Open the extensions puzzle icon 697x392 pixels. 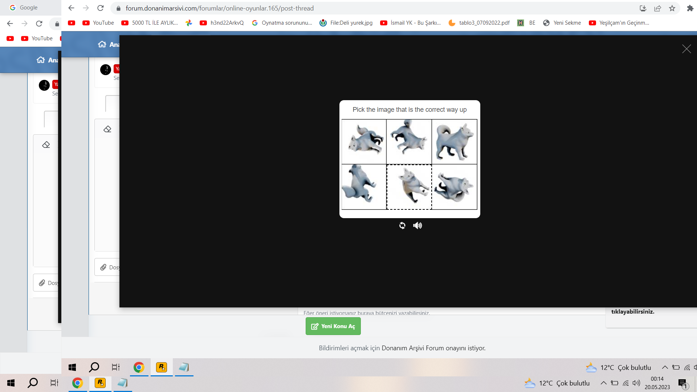(x=690, y=8)
